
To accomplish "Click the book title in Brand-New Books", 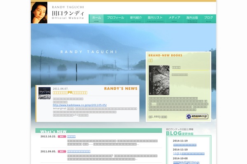I will pyautogui.click(x=176, y=68).
